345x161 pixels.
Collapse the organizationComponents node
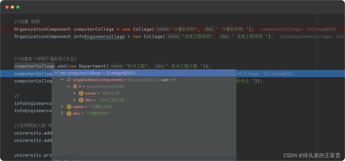(62, 80)
